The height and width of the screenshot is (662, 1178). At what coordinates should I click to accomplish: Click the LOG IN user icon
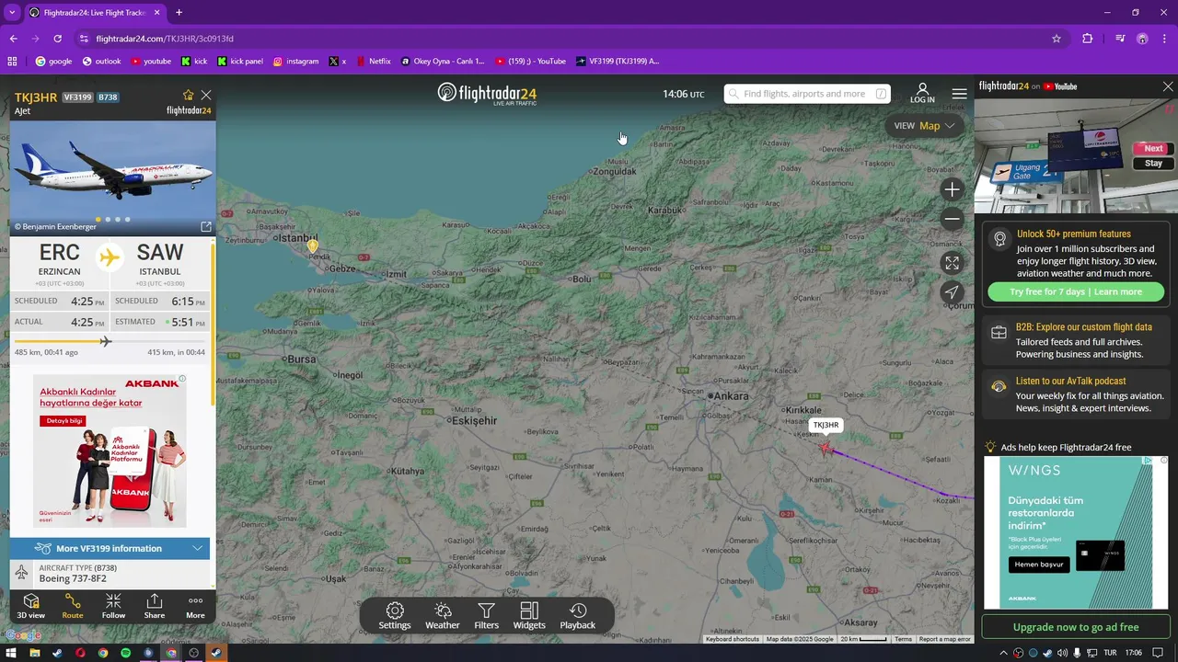point(922,94)
